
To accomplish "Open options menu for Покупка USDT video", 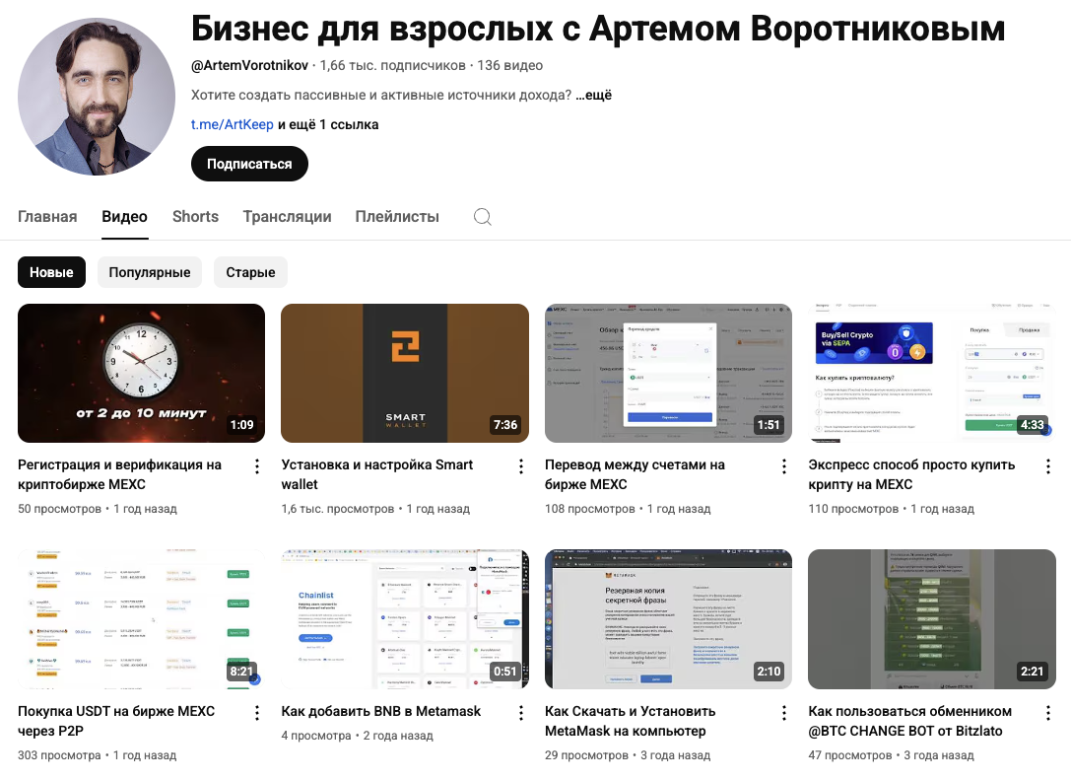I will point(257,713).
